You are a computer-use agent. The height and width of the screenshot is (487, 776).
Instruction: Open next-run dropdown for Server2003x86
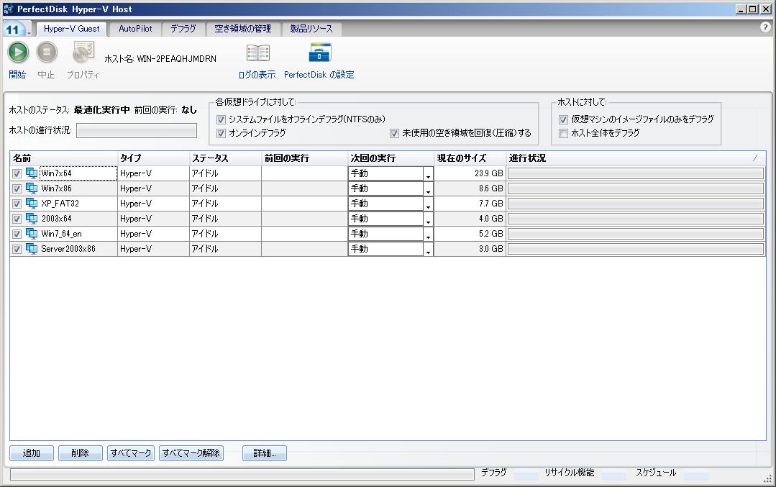point(428,249)
